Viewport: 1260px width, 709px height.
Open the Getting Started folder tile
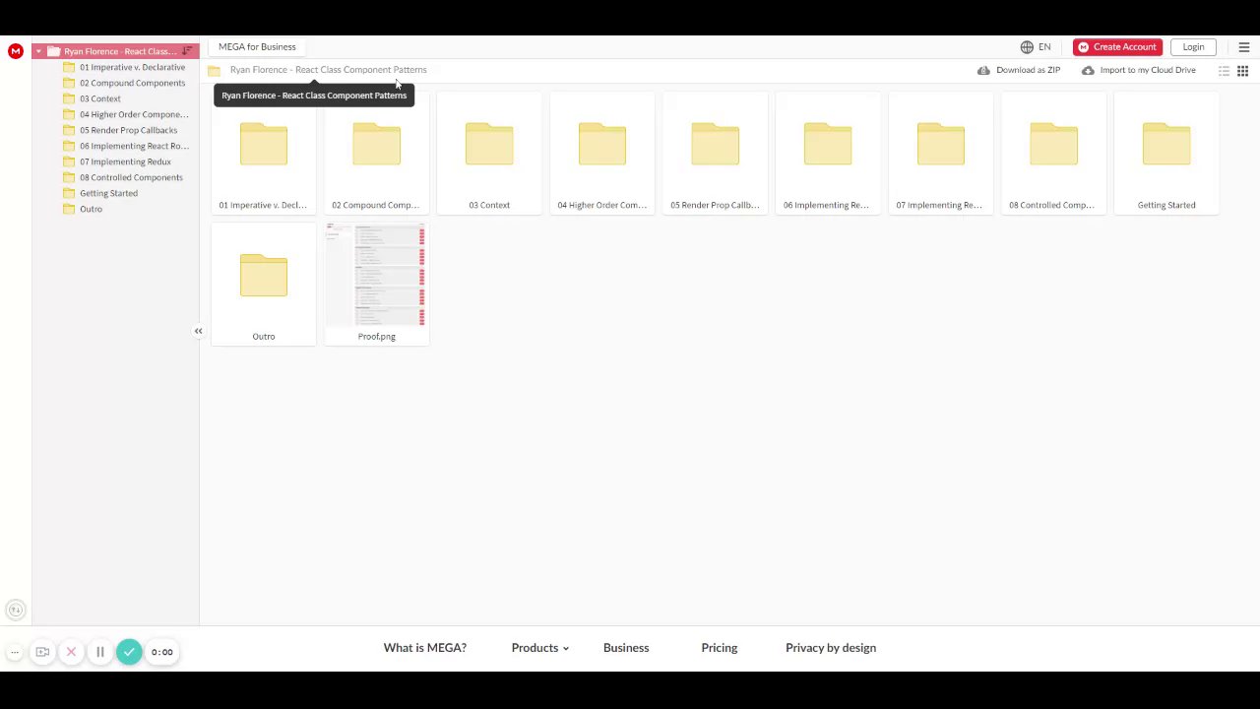(1166, 154)
